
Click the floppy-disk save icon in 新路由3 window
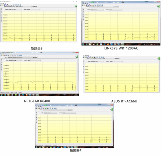click(1, 5)
